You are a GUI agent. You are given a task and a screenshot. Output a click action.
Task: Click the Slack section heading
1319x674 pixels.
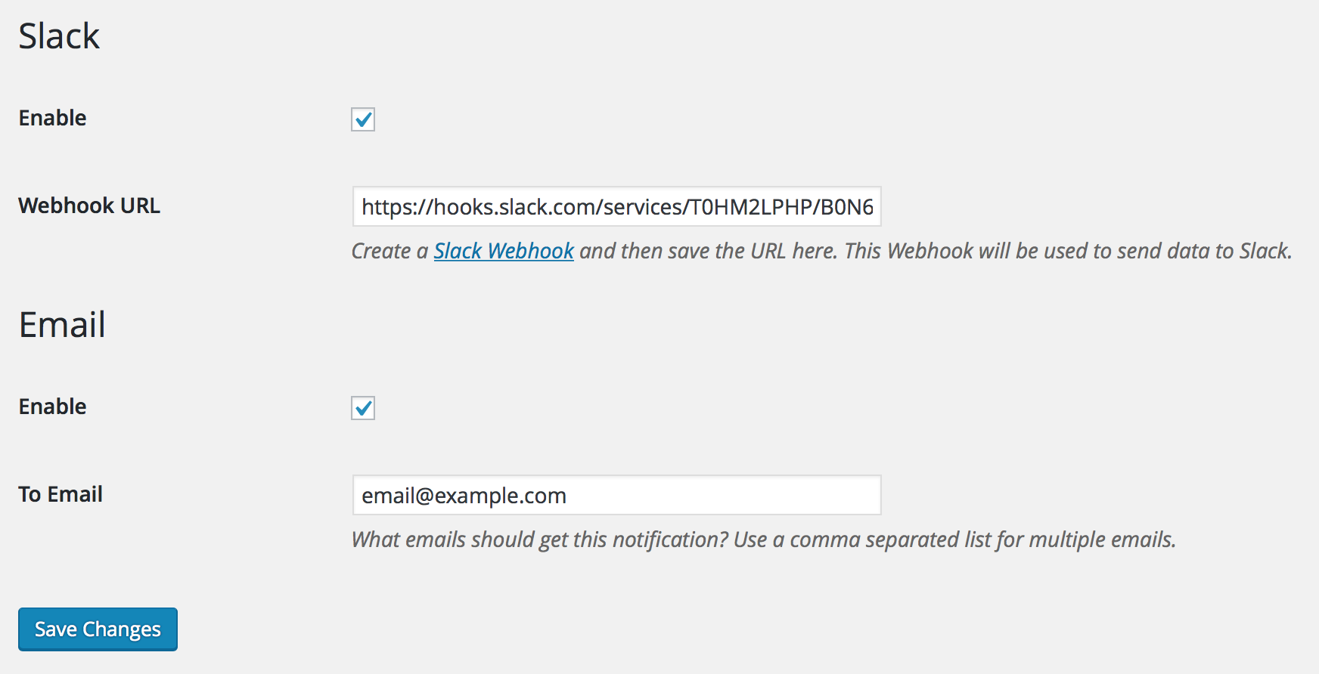click(59, 36)
